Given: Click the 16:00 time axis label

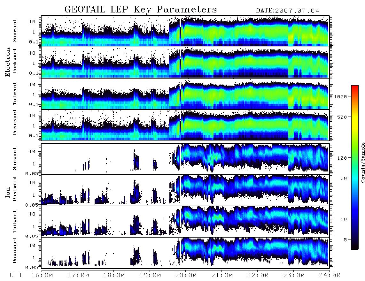Looking at the screenshot, I should (x=42, y=275).
